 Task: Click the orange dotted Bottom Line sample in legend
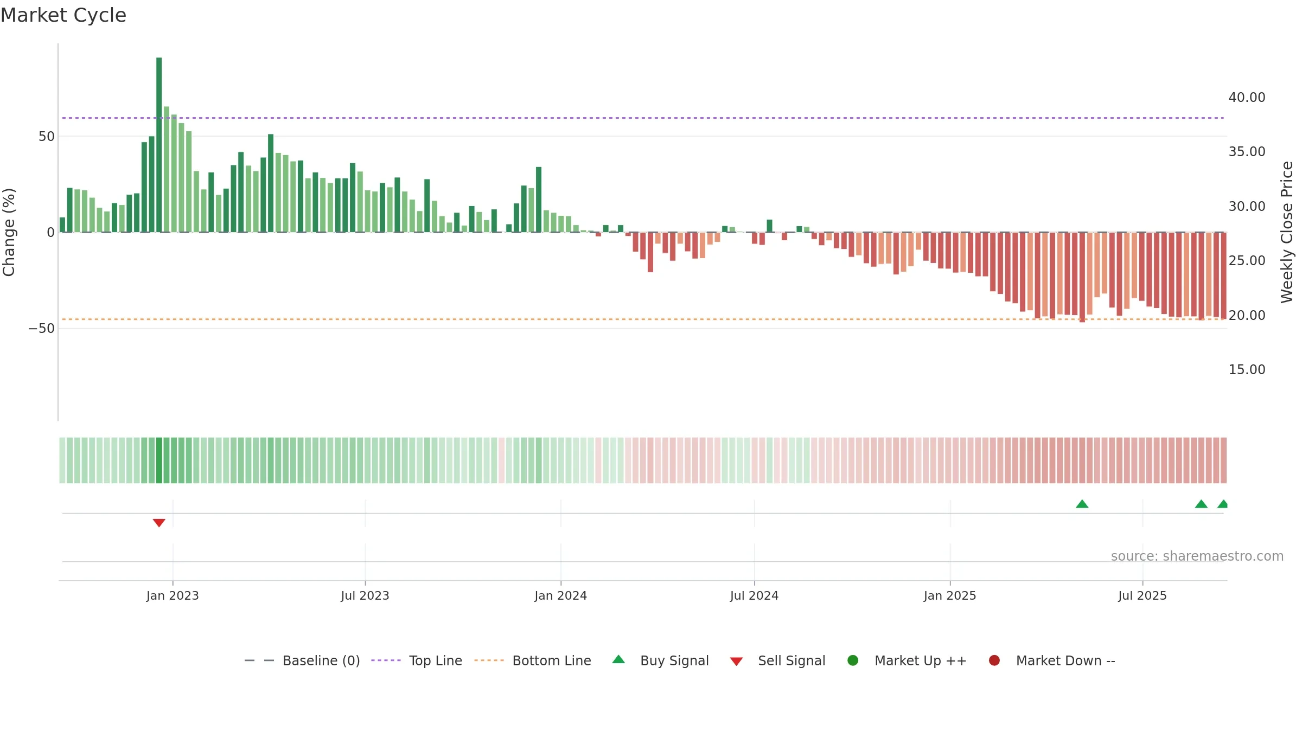(x=489, y=660)
